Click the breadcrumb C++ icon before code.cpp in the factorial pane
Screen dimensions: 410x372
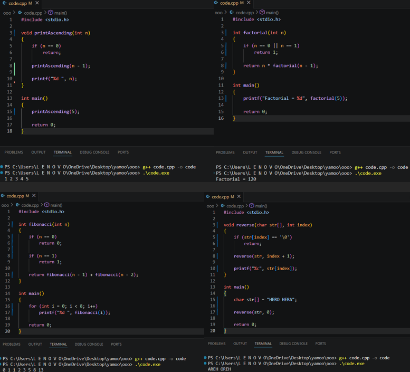click(232, 12)
